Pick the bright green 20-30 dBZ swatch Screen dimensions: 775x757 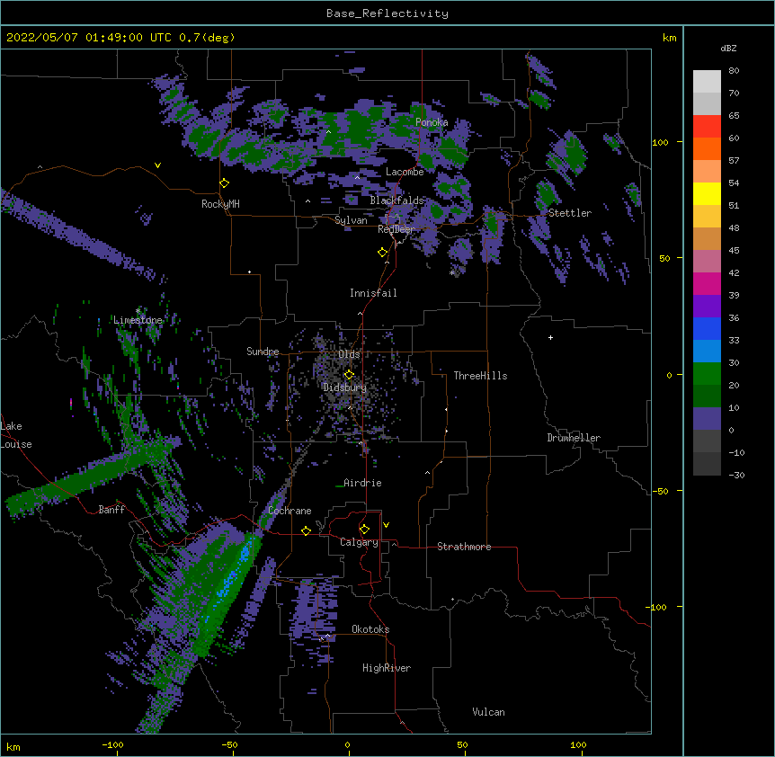(x=707, y=374)
